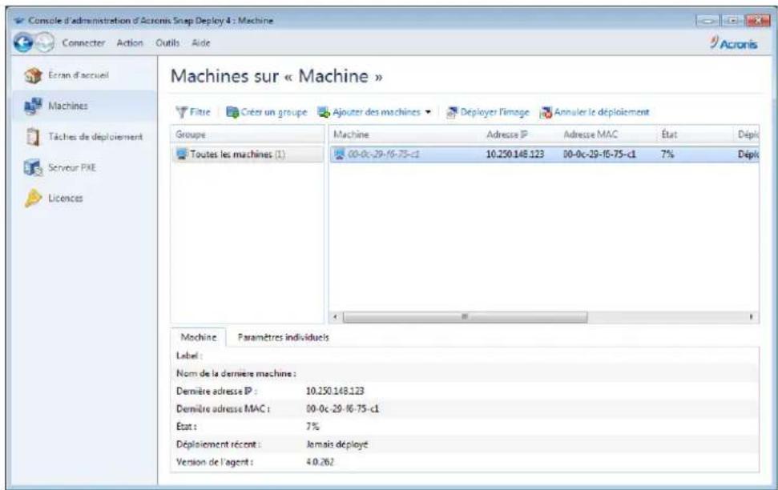Click the Filtre funnel icon

(182, 113)
